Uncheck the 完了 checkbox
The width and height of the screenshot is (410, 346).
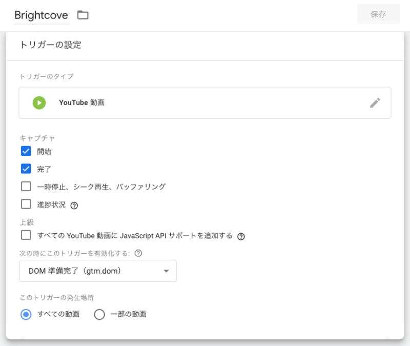point(26,169)
